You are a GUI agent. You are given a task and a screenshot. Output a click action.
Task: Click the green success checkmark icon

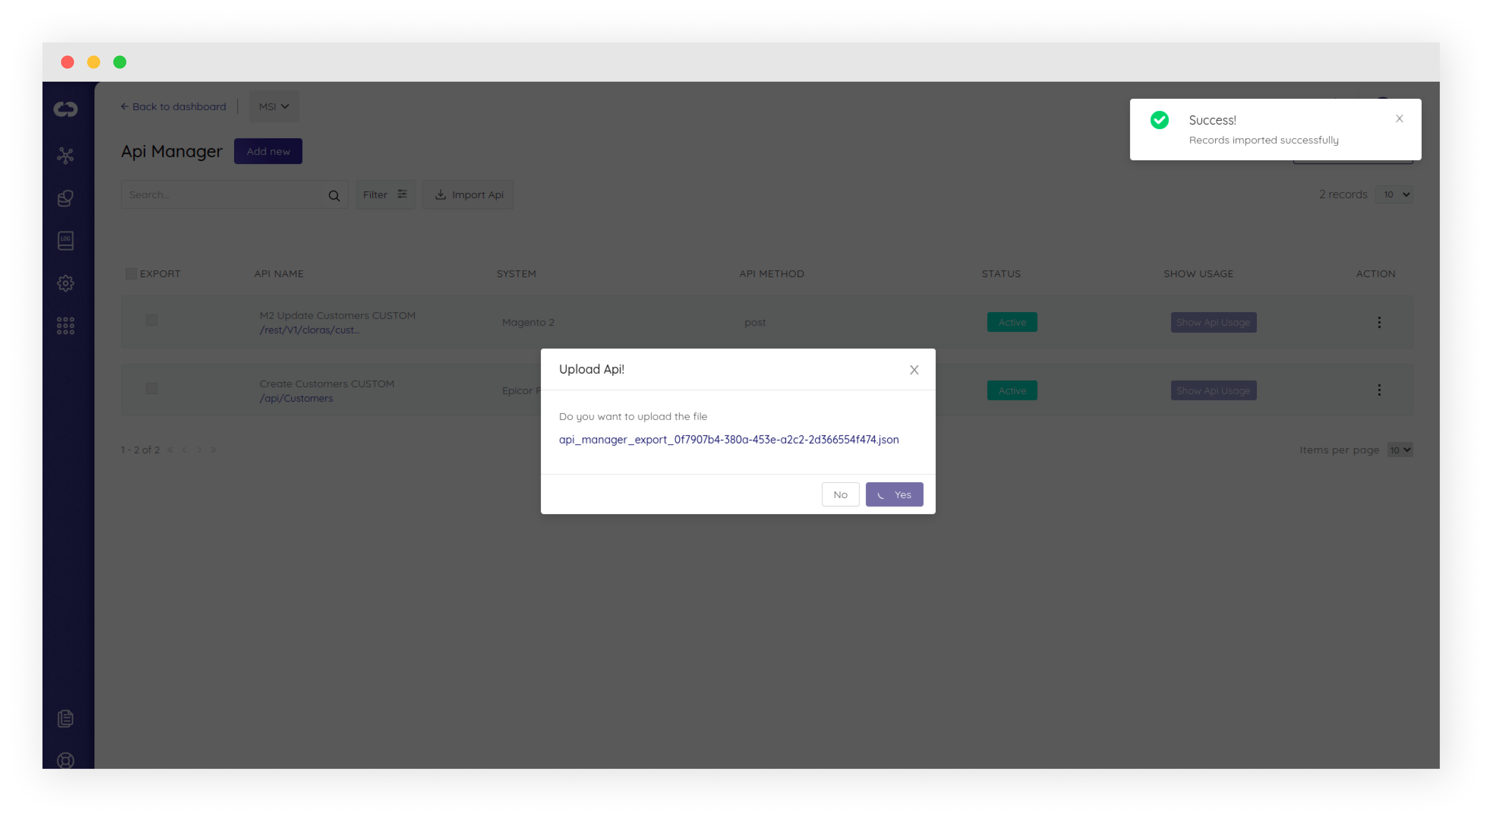(x=1159, y=120)
